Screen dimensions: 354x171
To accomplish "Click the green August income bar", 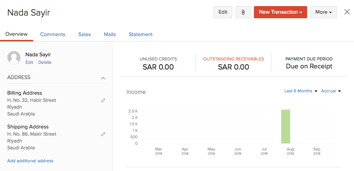I will pos(285,127).
